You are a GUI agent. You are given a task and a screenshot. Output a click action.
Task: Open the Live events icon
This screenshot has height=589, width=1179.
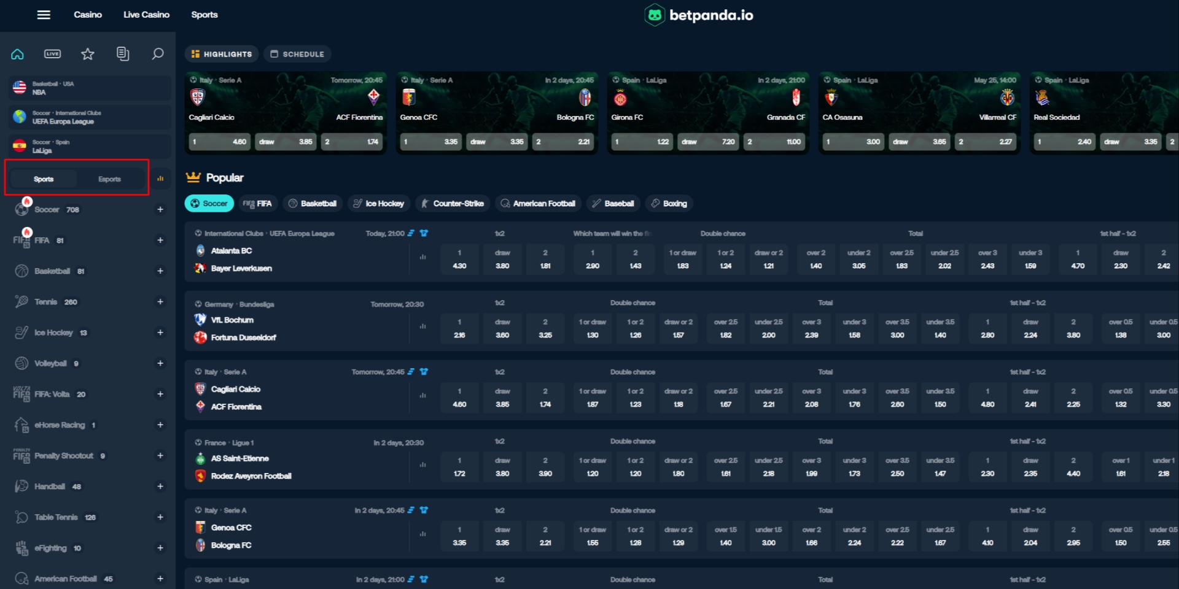pos(53,54)
